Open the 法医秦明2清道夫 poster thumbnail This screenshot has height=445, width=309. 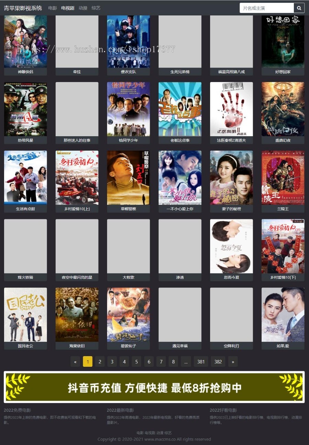[231, 109]
